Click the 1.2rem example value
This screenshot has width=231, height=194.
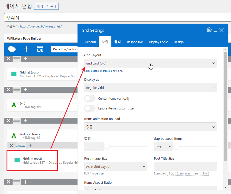point(179,173)
